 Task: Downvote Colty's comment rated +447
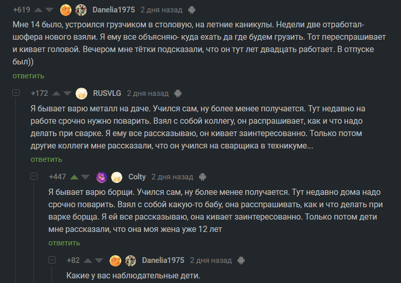(x=85, y=177)
